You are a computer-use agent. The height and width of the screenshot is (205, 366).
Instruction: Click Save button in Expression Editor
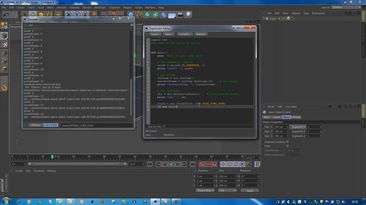pyautogui.click(x=168, y=34)
